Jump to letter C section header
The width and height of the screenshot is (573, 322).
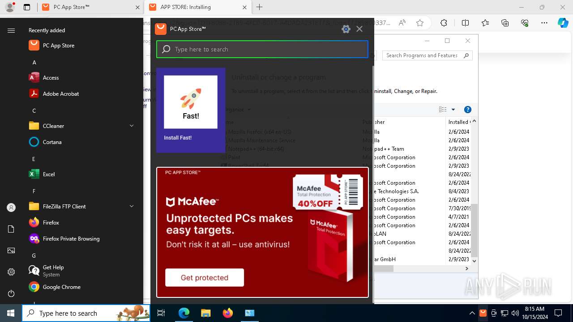(x=34, y=111)
